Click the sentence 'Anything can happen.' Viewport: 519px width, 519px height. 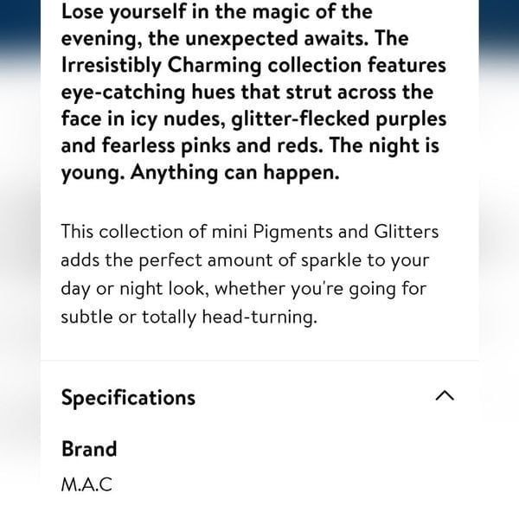[x=235, y=172]
